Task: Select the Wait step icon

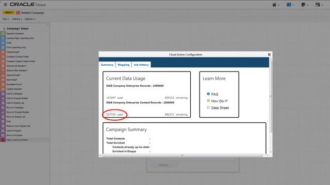Action: click(3, 121)
